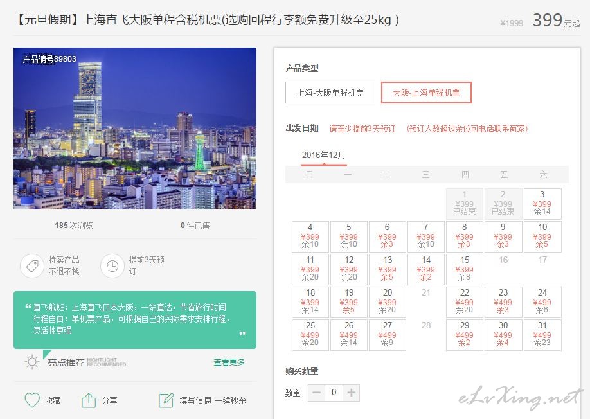Click the fill-info pencil icon
590x419 pixels.
(x=166, y=400)
